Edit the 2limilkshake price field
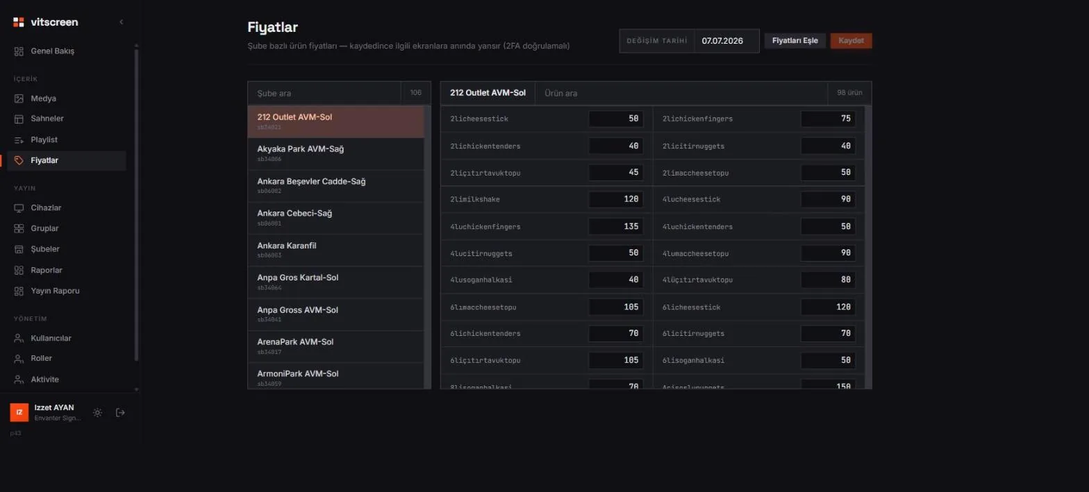The width and height of the screenshot is (1089, 492). [x=616, y=199]
